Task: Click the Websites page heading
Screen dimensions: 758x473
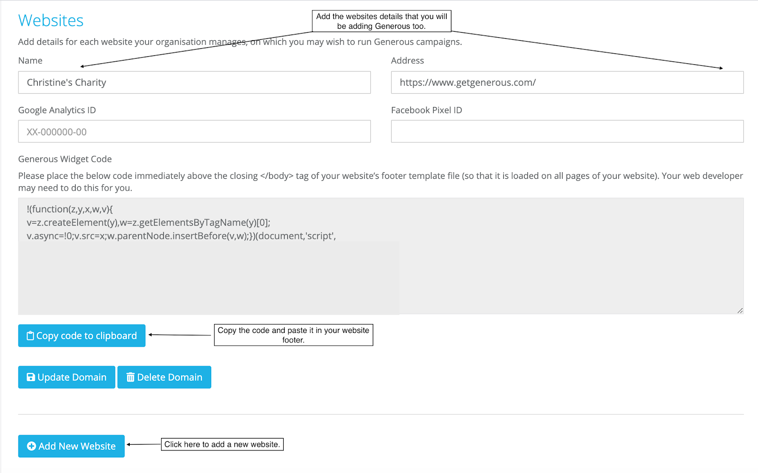Action: click(51, 20)
